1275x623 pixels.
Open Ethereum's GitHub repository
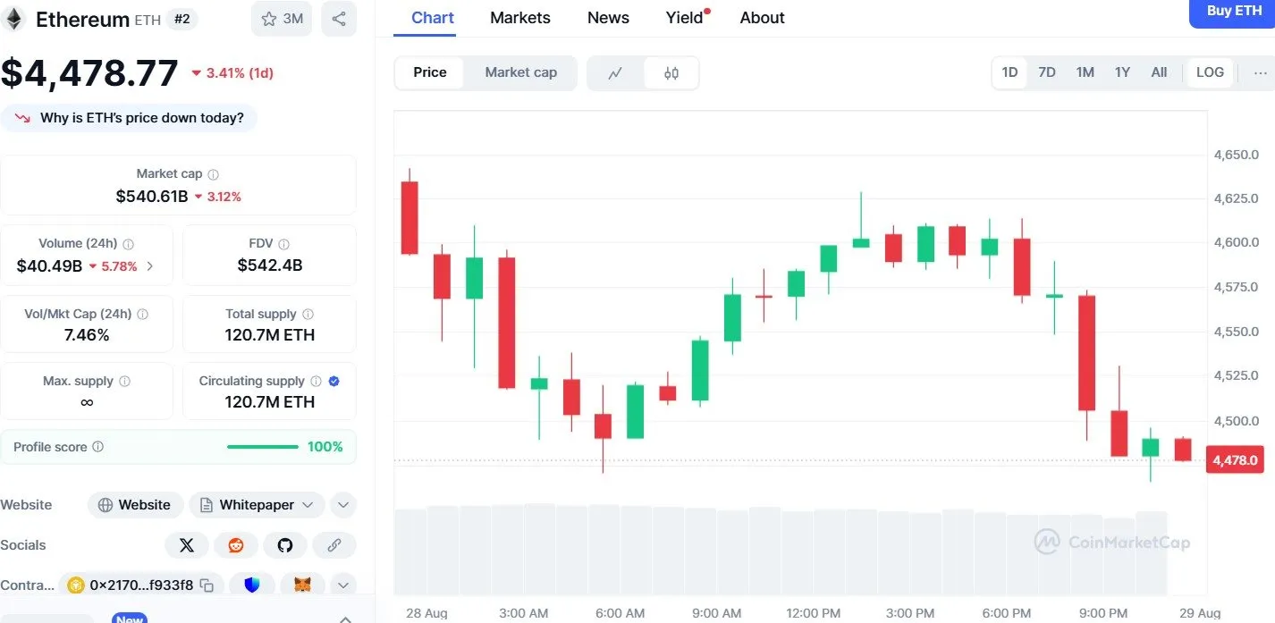[285, 544]
